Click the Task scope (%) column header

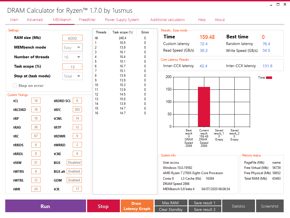click(x=122, y=32)
